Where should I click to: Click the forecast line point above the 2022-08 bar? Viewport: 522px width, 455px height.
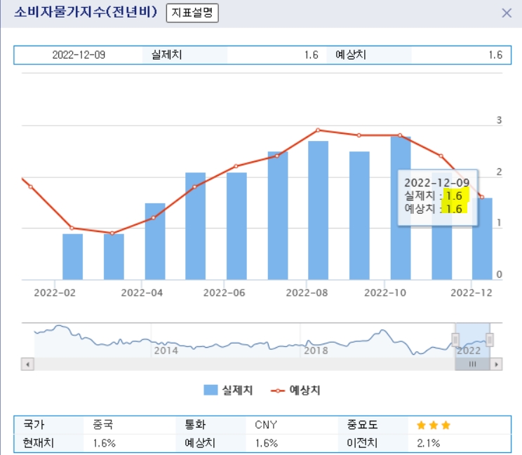[318, 130]
